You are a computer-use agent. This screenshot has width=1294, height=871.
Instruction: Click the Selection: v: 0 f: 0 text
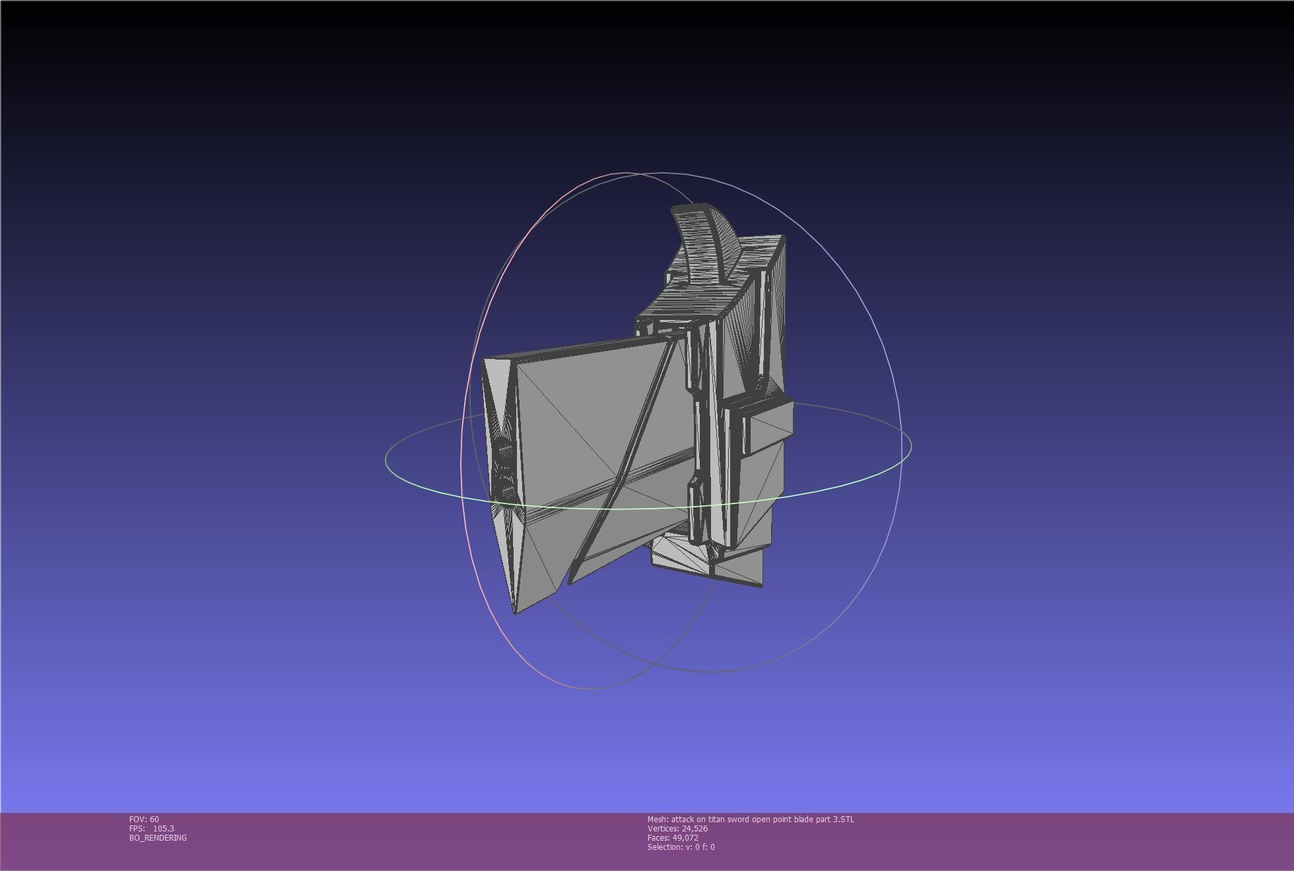[x=681, y=847]
